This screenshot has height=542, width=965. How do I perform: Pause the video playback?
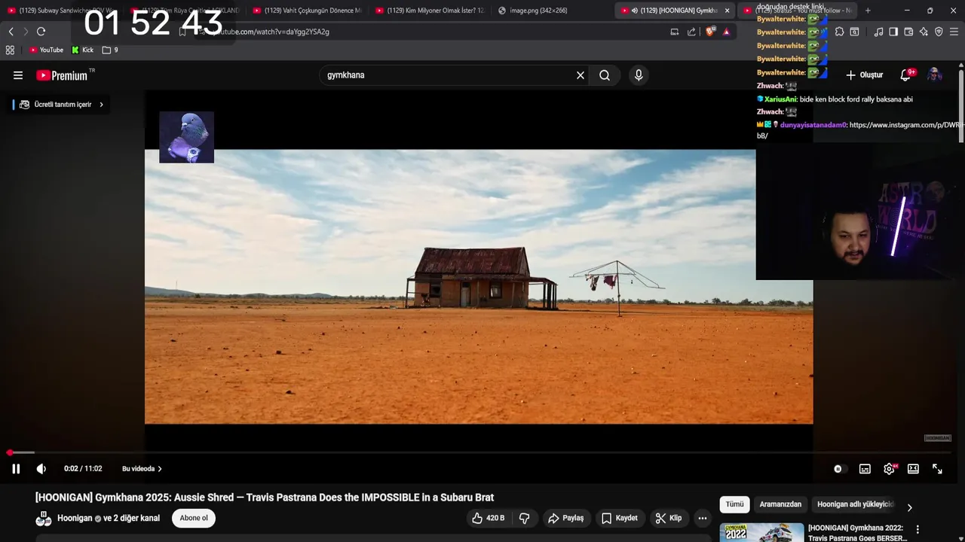pyautogui.click(x=16, y=469)
